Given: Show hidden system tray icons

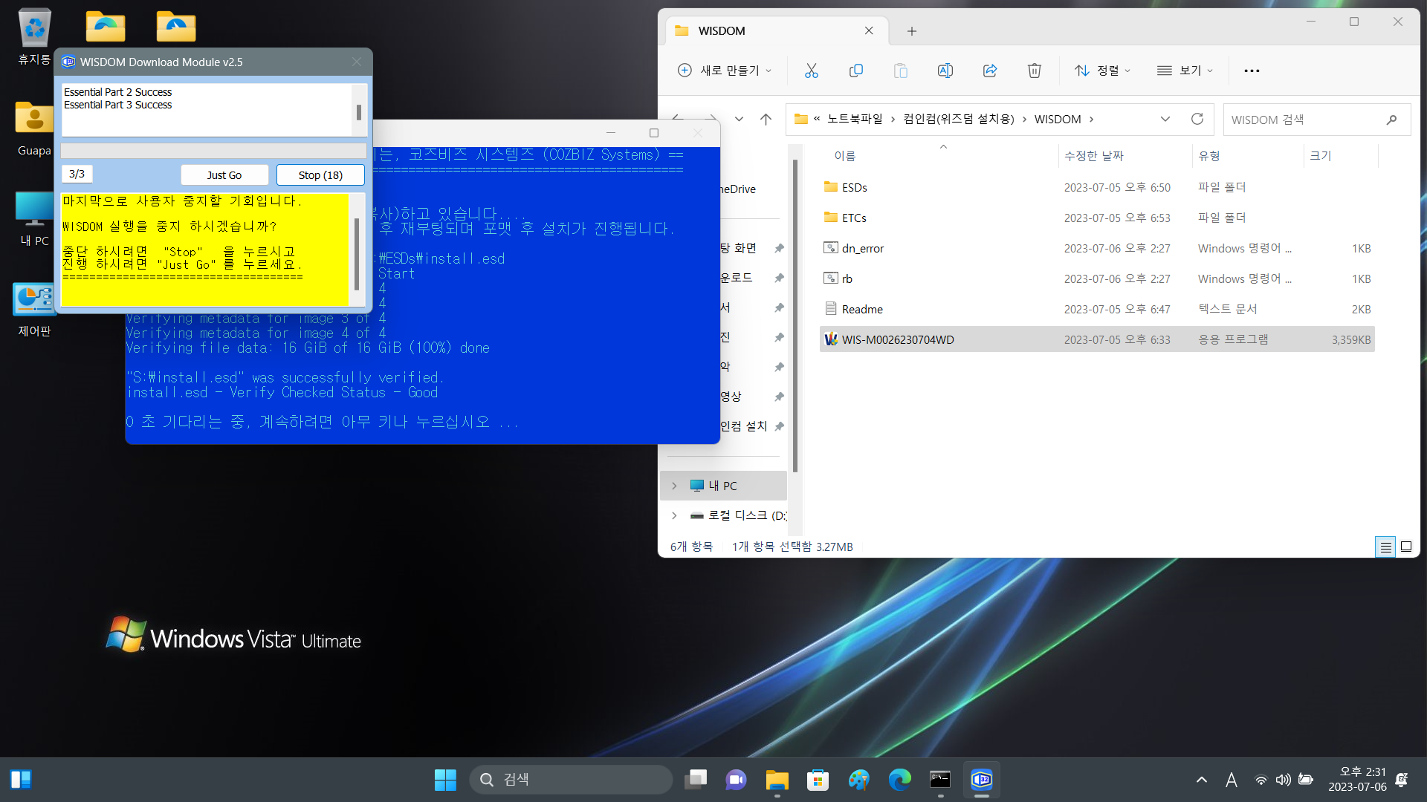Looking at the screenshot, I should click(x=1201, y=780).
